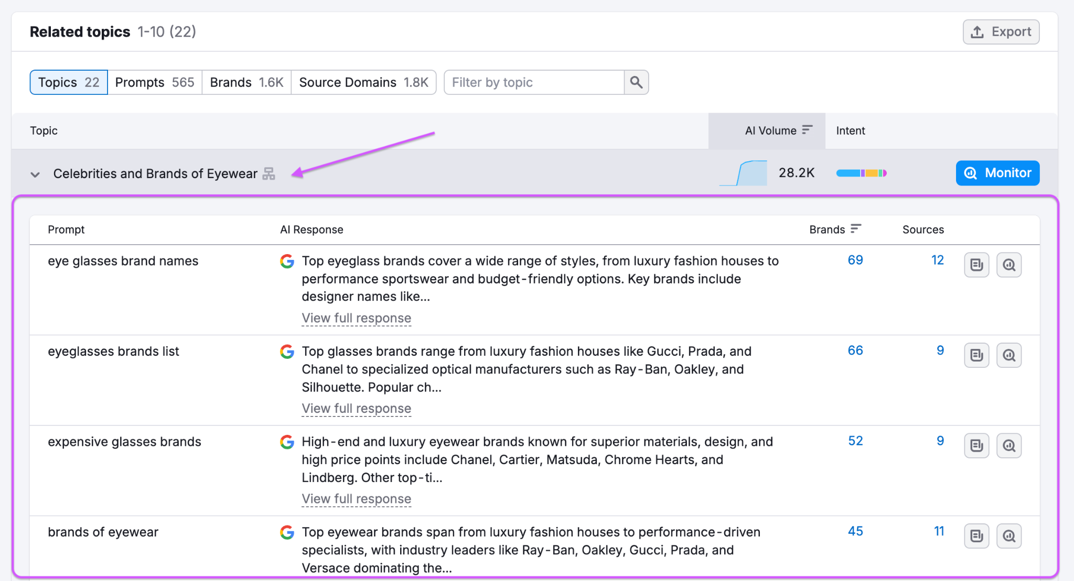This screenshot has width=1074, height=581.
Task: Click the multicolor intent distribution bar
Action: pyautogui.click(x=861, y=173)
